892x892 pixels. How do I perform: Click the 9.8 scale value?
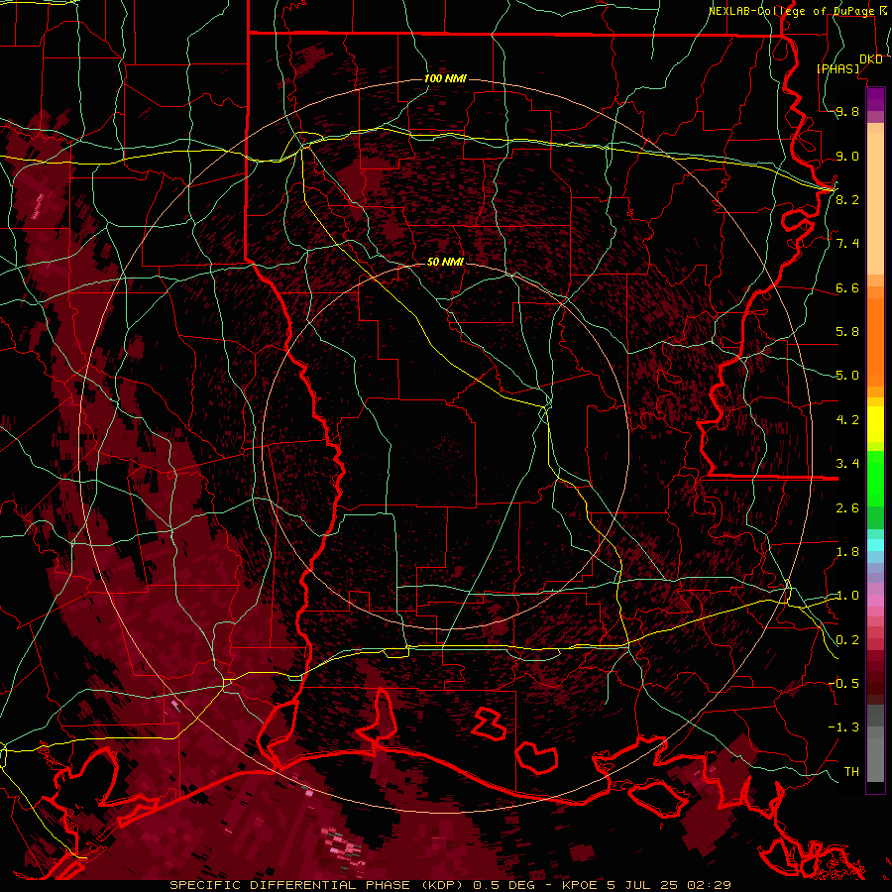click(847, 111)
